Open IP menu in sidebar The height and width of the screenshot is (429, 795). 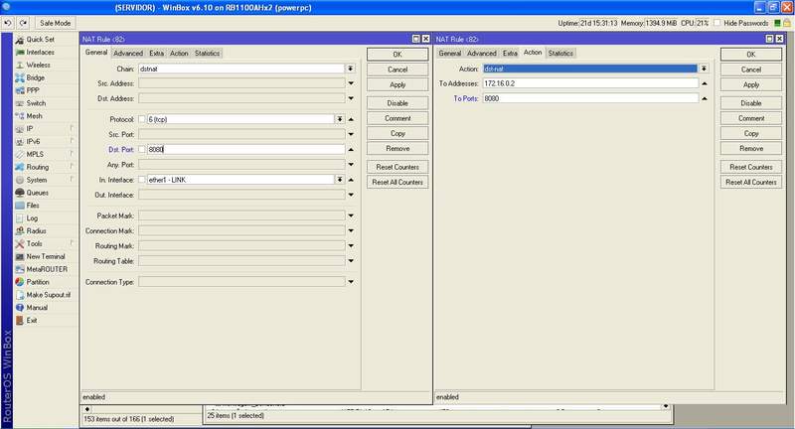(30, 129)
